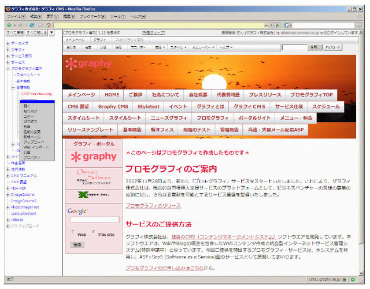Click the Firefox activity throbber icon
The height and width of the screenshot is (289, 370).
(x=360, y=17)
